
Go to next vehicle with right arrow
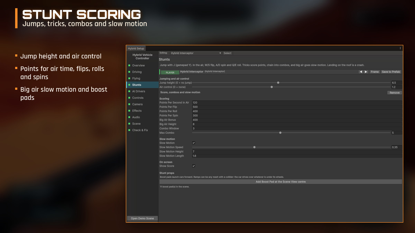(x=366, y=72)
